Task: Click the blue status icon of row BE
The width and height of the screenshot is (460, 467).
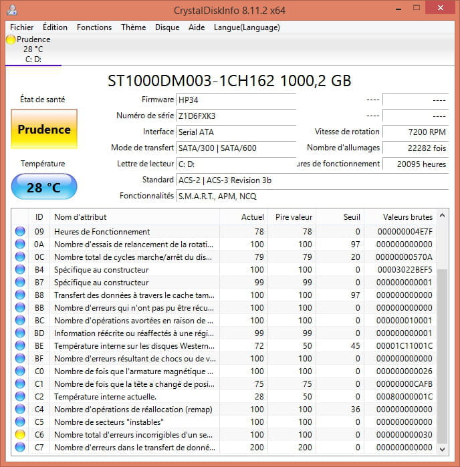Action: point(20,345)
